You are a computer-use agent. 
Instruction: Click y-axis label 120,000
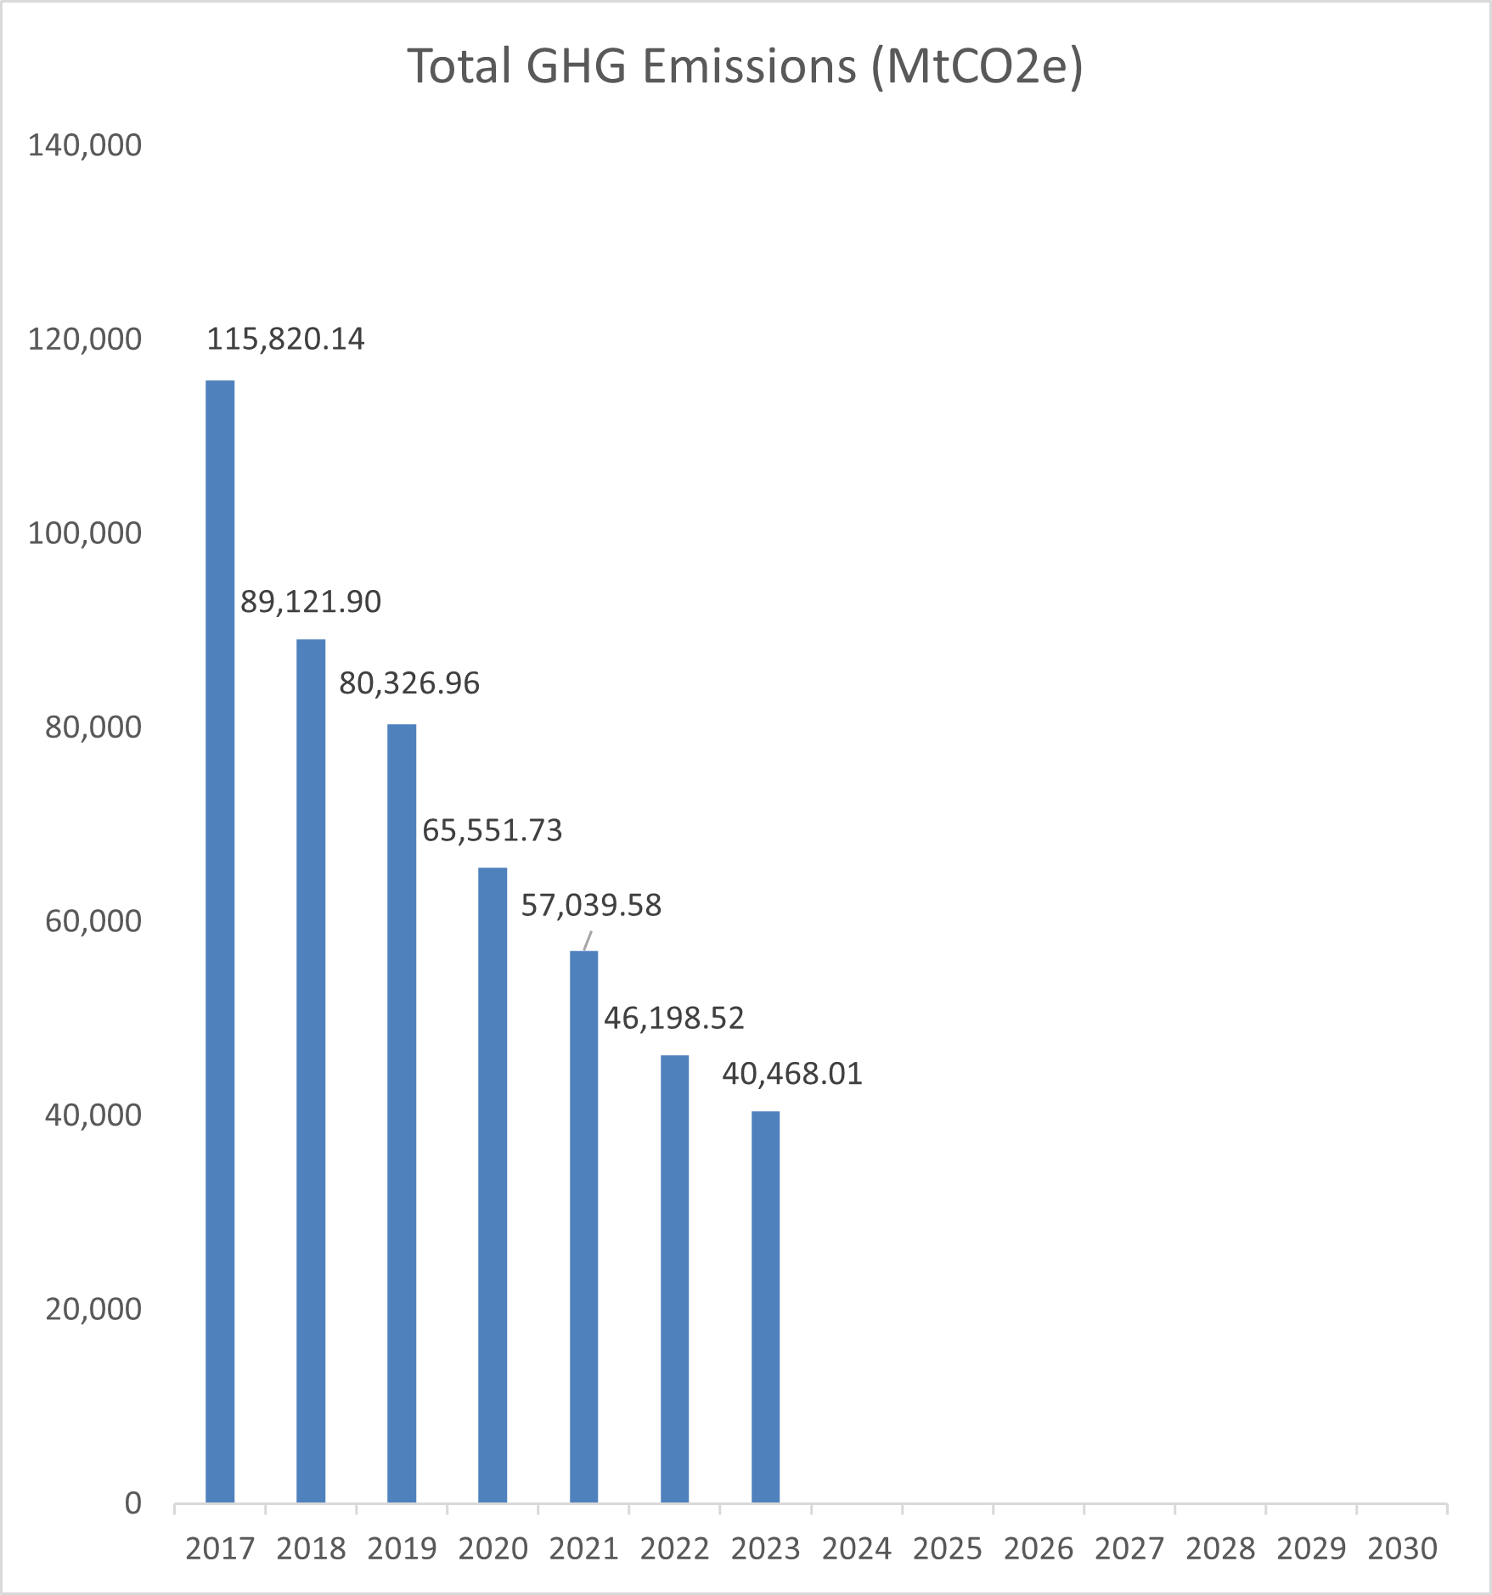pyautogui.click(x=85, y=340)
